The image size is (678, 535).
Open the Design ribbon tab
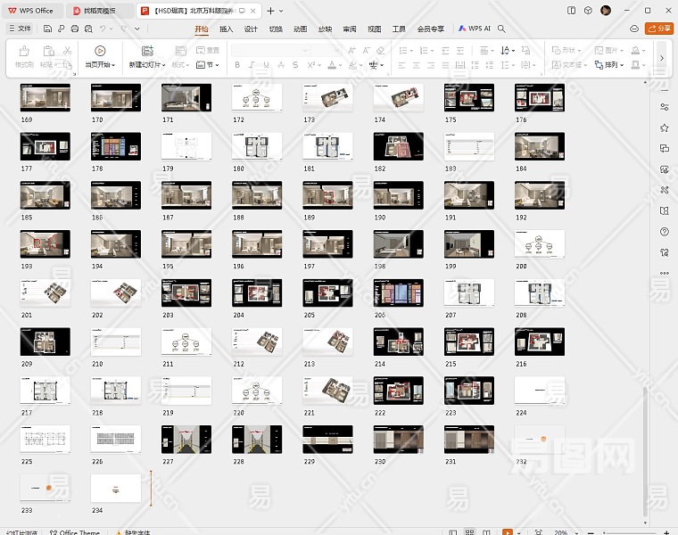point(251,29)
